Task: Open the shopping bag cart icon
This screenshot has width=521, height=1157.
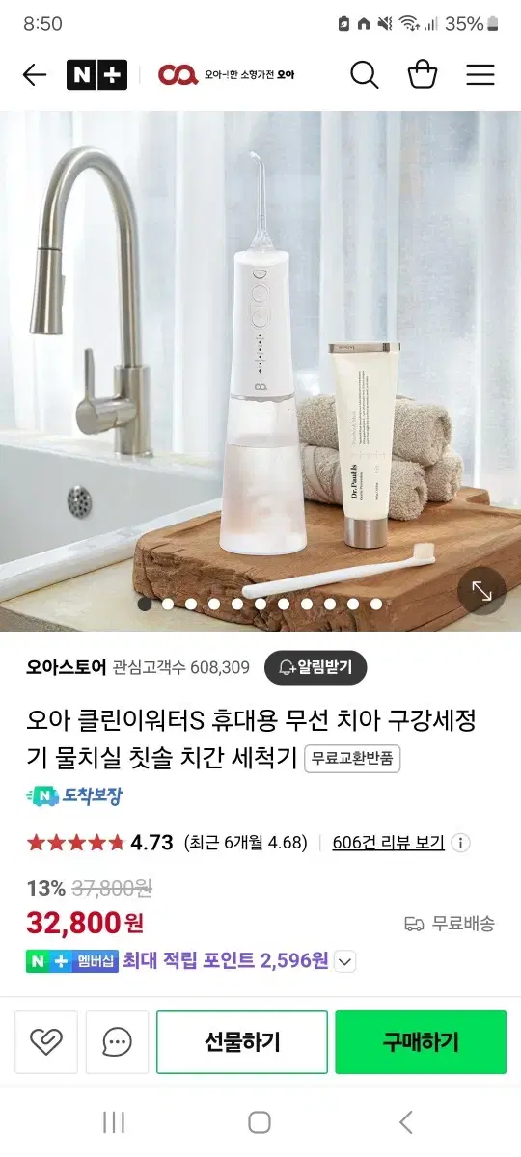Action: coord(423,75)
